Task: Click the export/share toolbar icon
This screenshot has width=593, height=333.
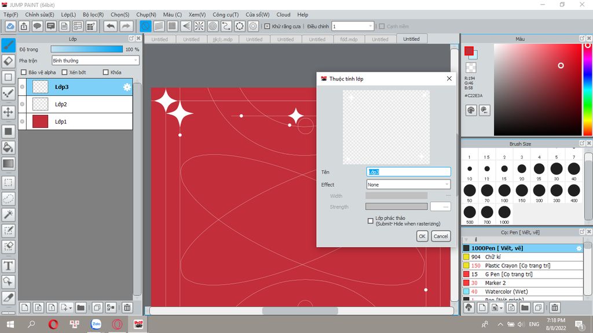Action: coord(24,26)
